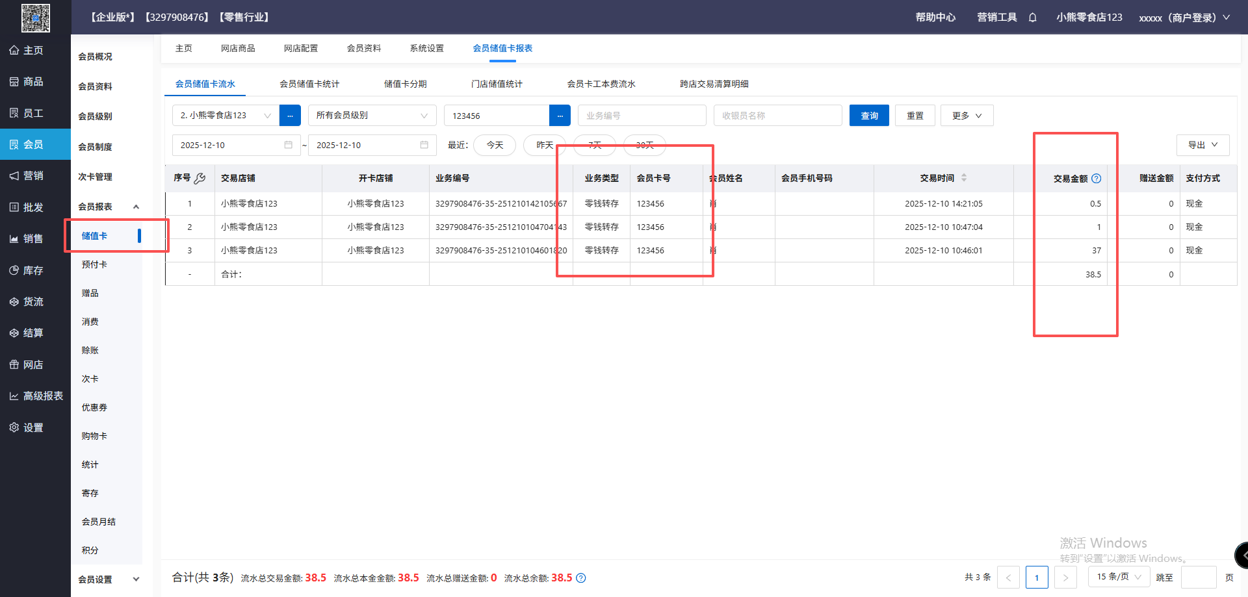Click the QR code icon in top-left corner
1248x597 pixels.
click(35, 18)
